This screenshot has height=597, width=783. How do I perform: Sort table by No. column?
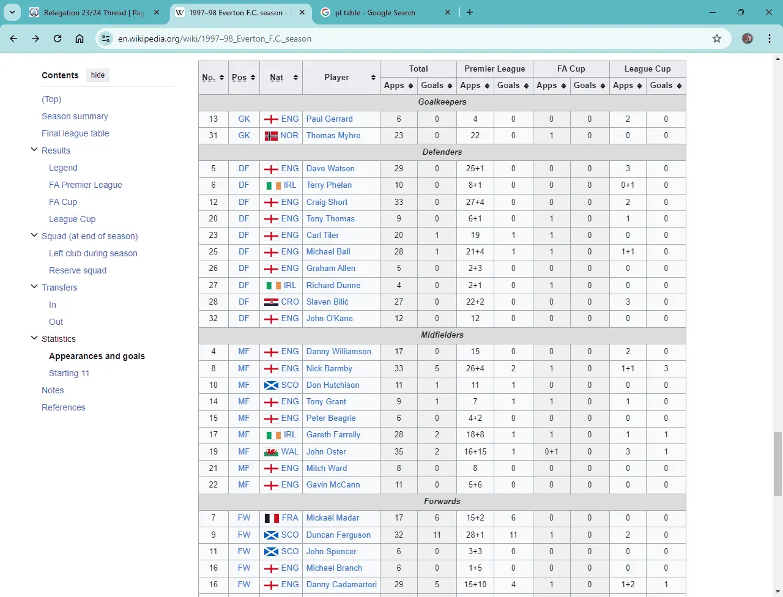221,78
